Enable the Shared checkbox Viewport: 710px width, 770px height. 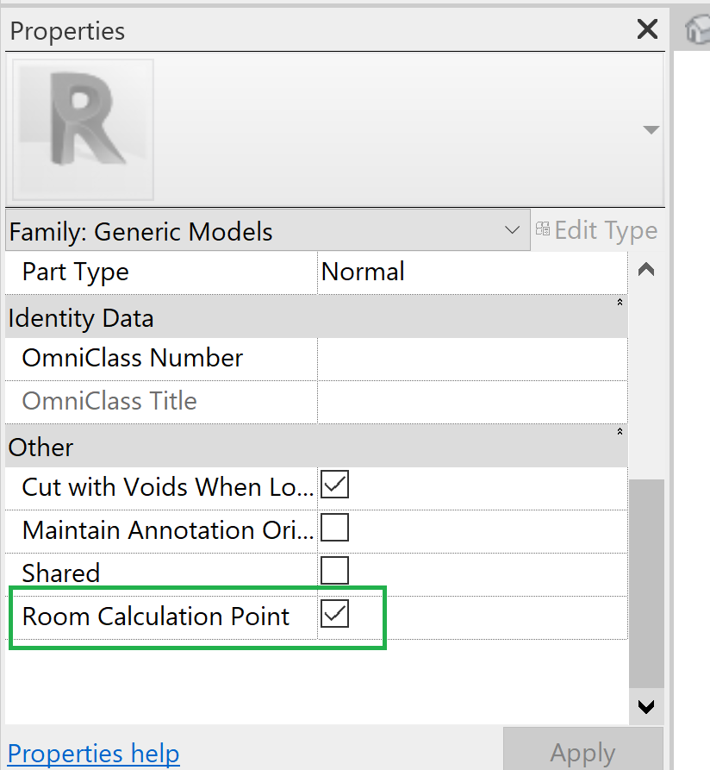coord(334,571)
